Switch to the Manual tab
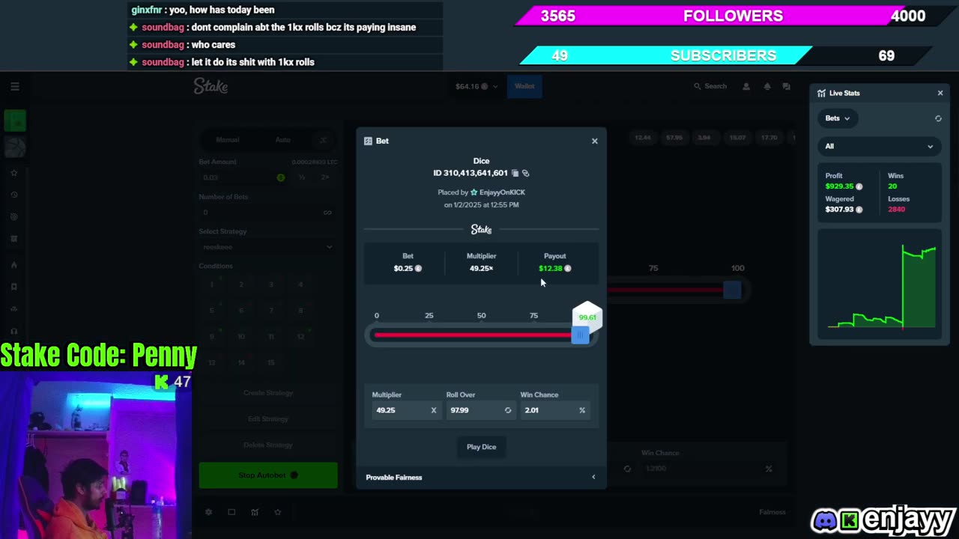 (x=228, y=140)
